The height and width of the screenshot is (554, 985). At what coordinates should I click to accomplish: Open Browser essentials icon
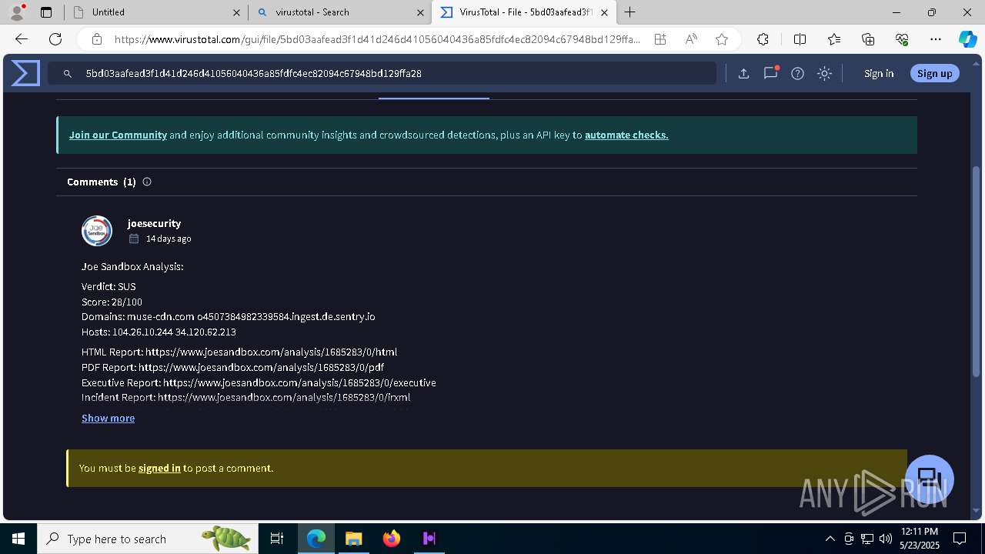tap(902, 39)
